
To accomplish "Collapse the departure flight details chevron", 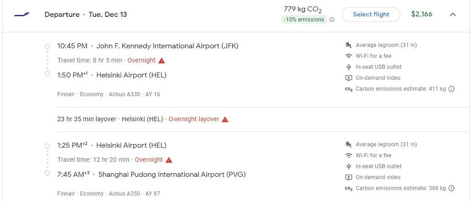I will (453, 15).
